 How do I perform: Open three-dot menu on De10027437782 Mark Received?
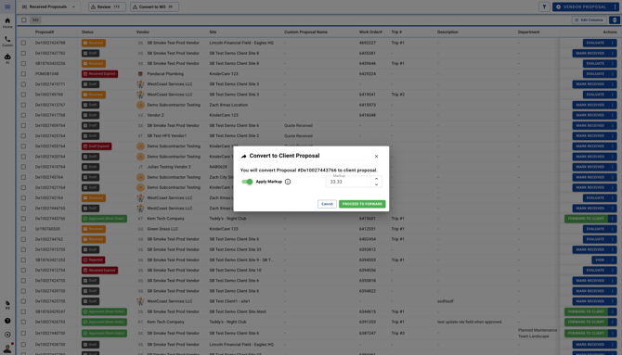coord(613,53)
